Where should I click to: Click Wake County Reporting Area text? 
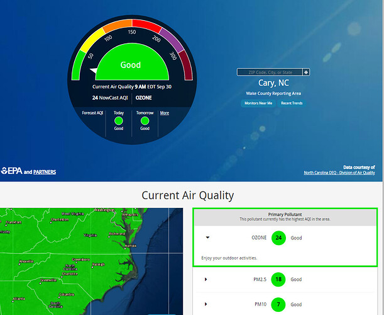click(x=273, y=93)
